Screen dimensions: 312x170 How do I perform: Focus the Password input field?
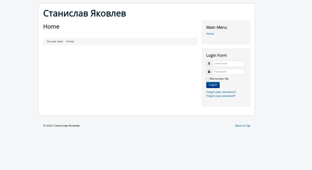(x=228, y=72)
